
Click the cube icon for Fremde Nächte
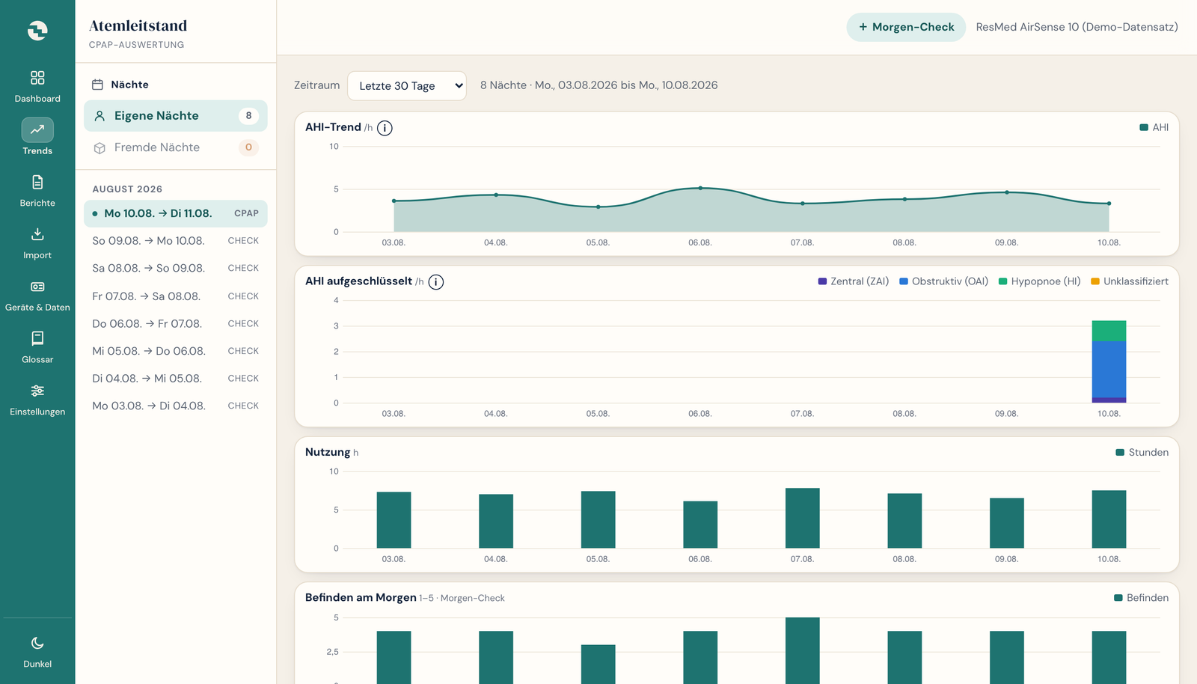[100, 148]
